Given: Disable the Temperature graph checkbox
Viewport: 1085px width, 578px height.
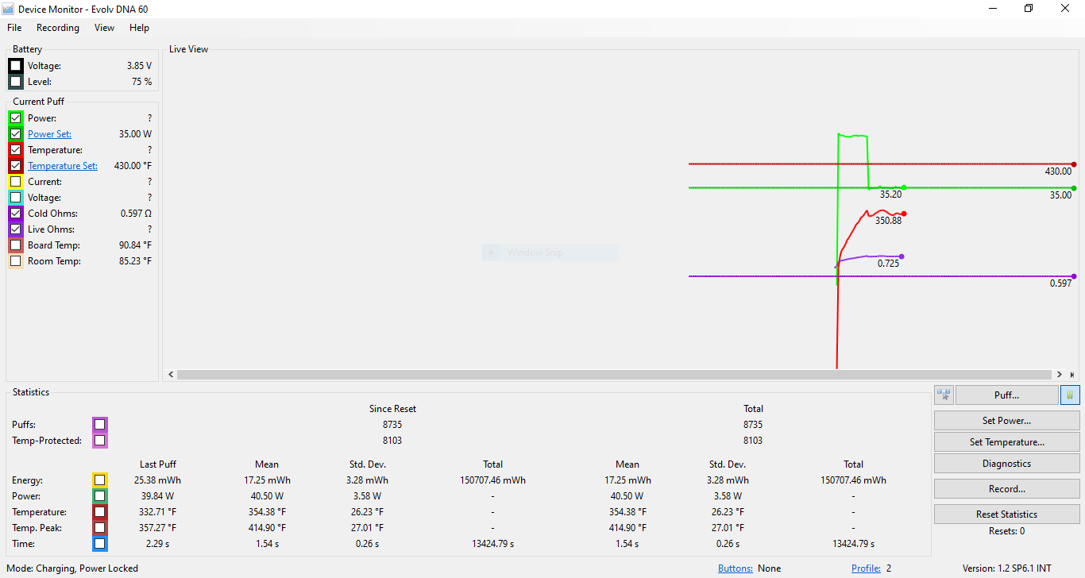Looking at the screenshot, I should click(16, 150).
